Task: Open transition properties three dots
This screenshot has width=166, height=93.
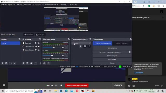Action: 89,46
